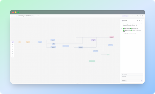155x94 pixels.
Task: Open the 1 editor indicator
Action: pyautogui.click(x=37, y=16)
